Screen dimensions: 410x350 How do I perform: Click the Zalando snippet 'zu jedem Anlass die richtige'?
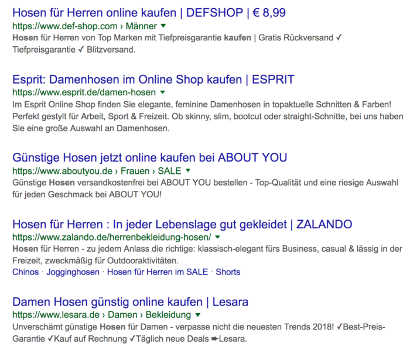[207, 255]
